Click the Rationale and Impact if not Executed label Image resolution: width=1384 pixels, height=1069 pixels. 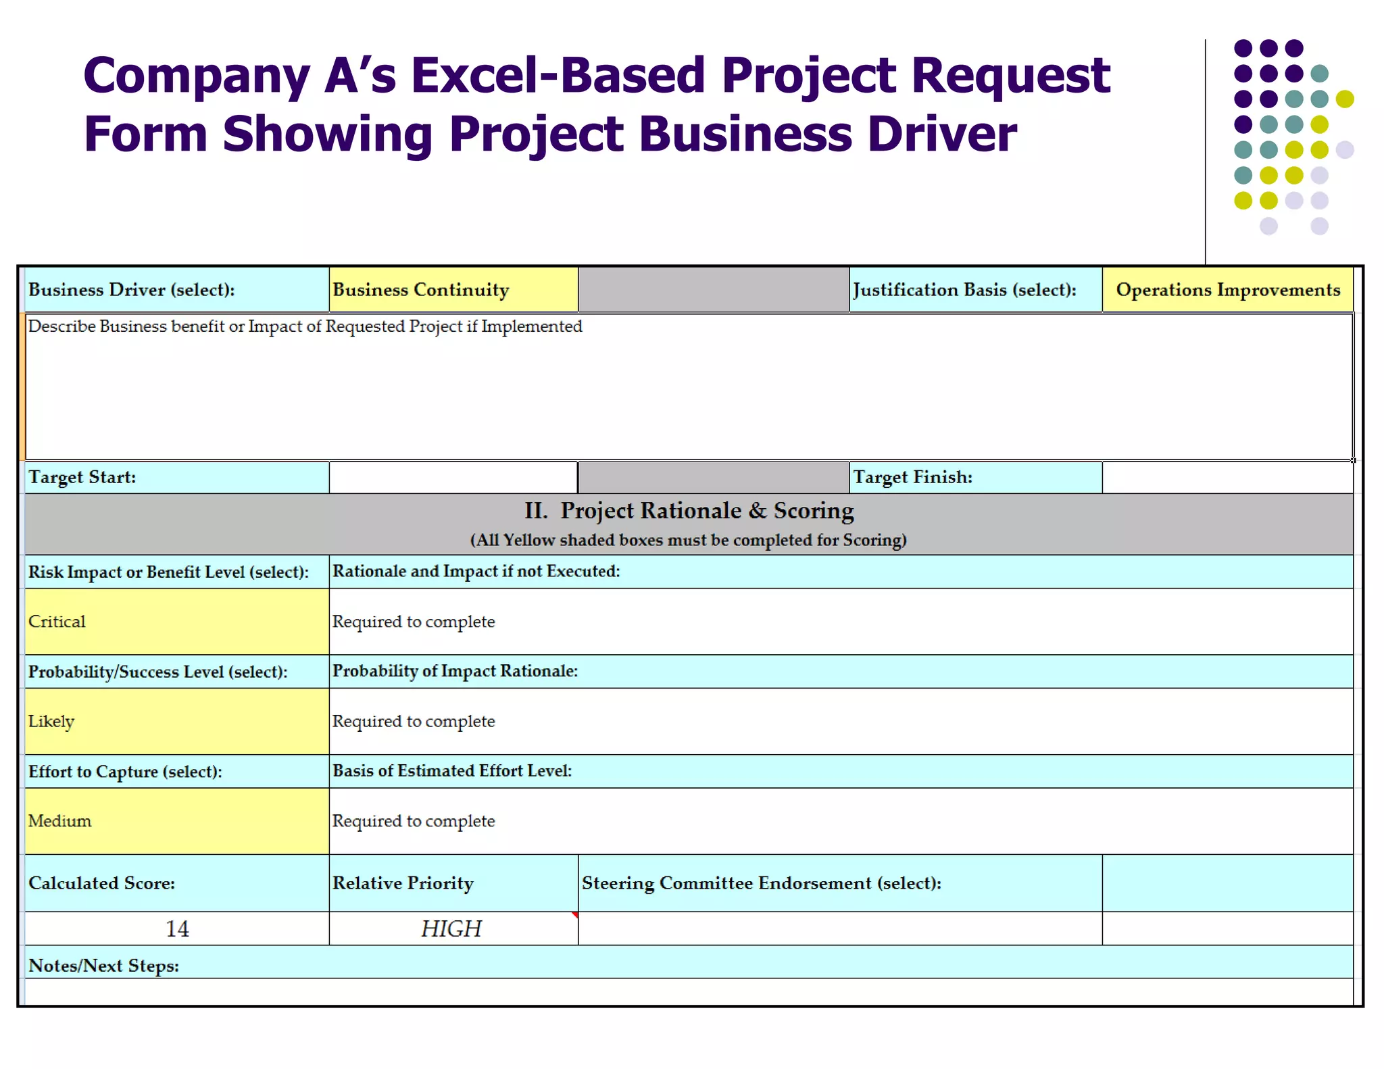pyautogui.click(x=476, y=572)
